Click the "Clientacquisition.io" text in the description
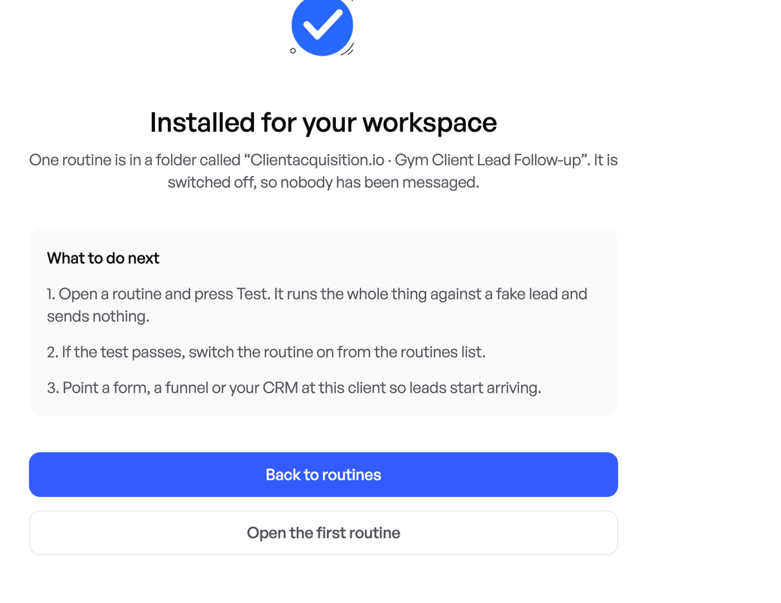The height and width of the screenshot is (603, 781). click(318, 160)
